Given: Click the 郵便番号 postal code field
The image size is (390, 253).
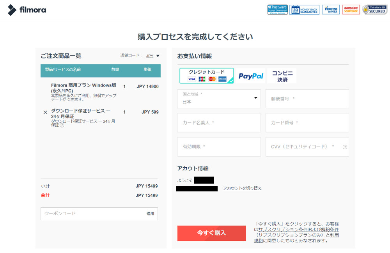Looking at the screenshot, I should click(x=307, y=99).
